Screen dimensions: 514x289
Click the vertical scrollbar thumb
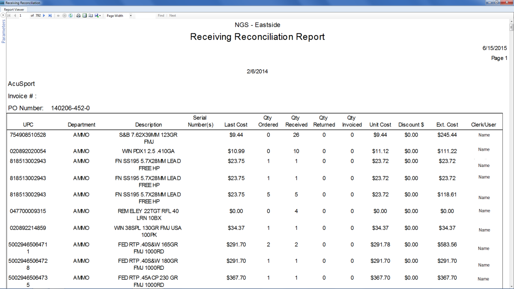click(511, 27)
